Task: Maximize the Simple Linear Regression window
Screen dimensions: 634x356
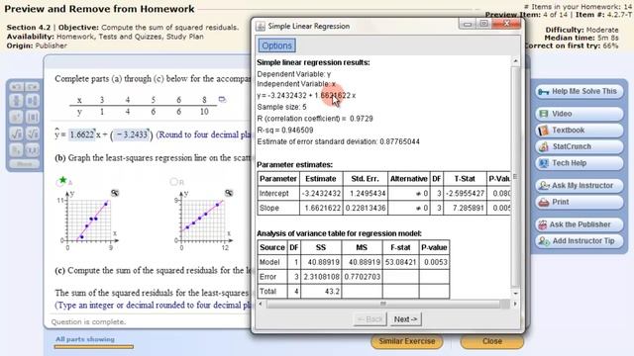Action: (x=483, y=24)
